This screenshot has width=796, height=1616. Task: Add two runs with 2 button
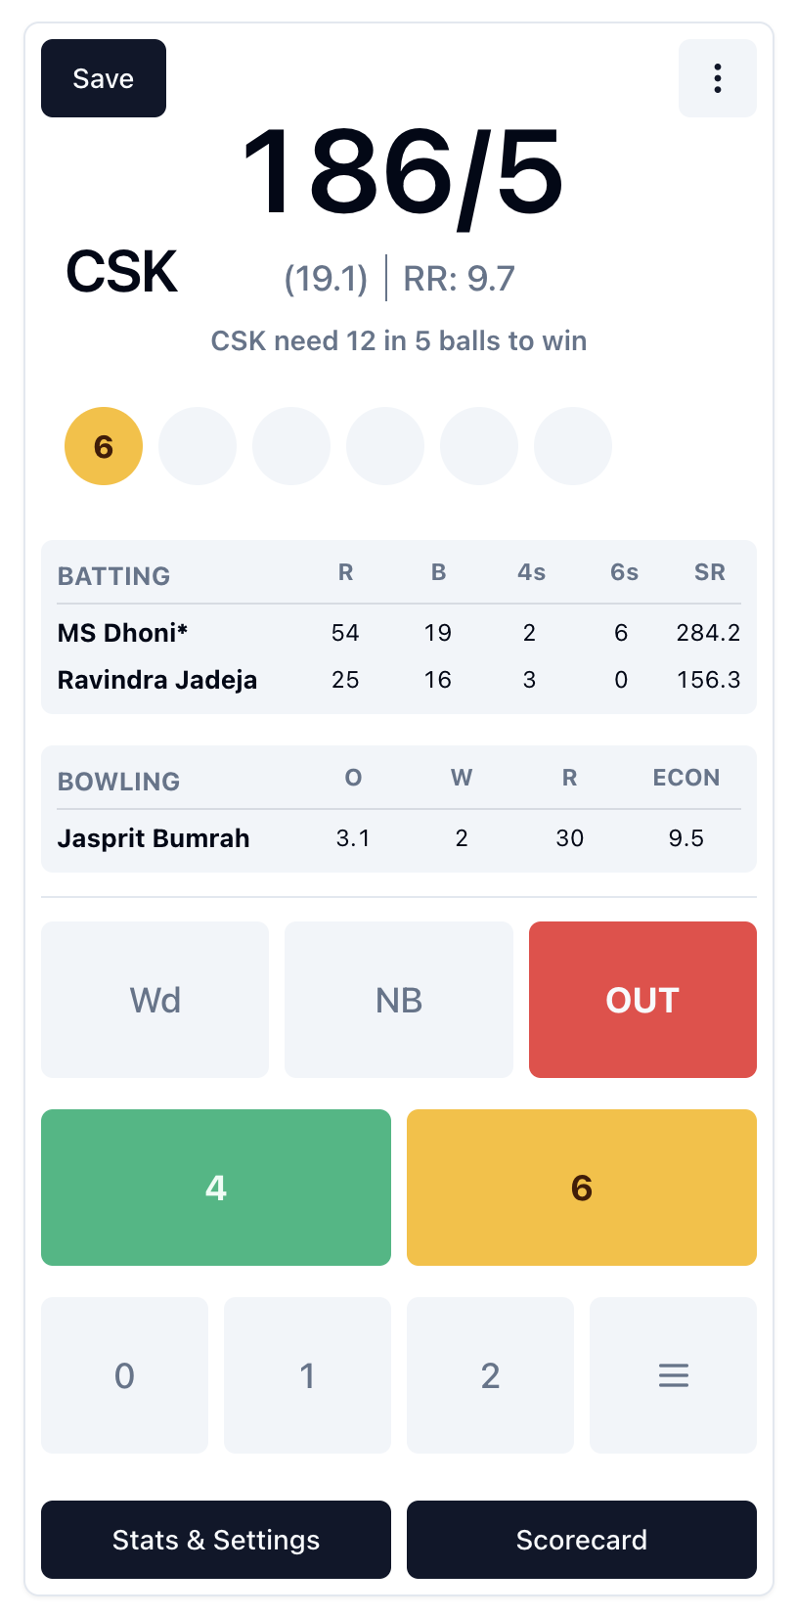click(490, 1375)
